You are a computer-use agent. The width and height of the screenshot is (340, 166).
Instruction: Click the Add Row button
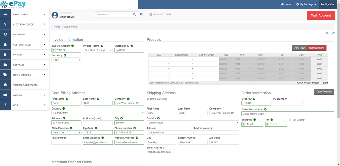pyautogui.click(x=299, y=48)
